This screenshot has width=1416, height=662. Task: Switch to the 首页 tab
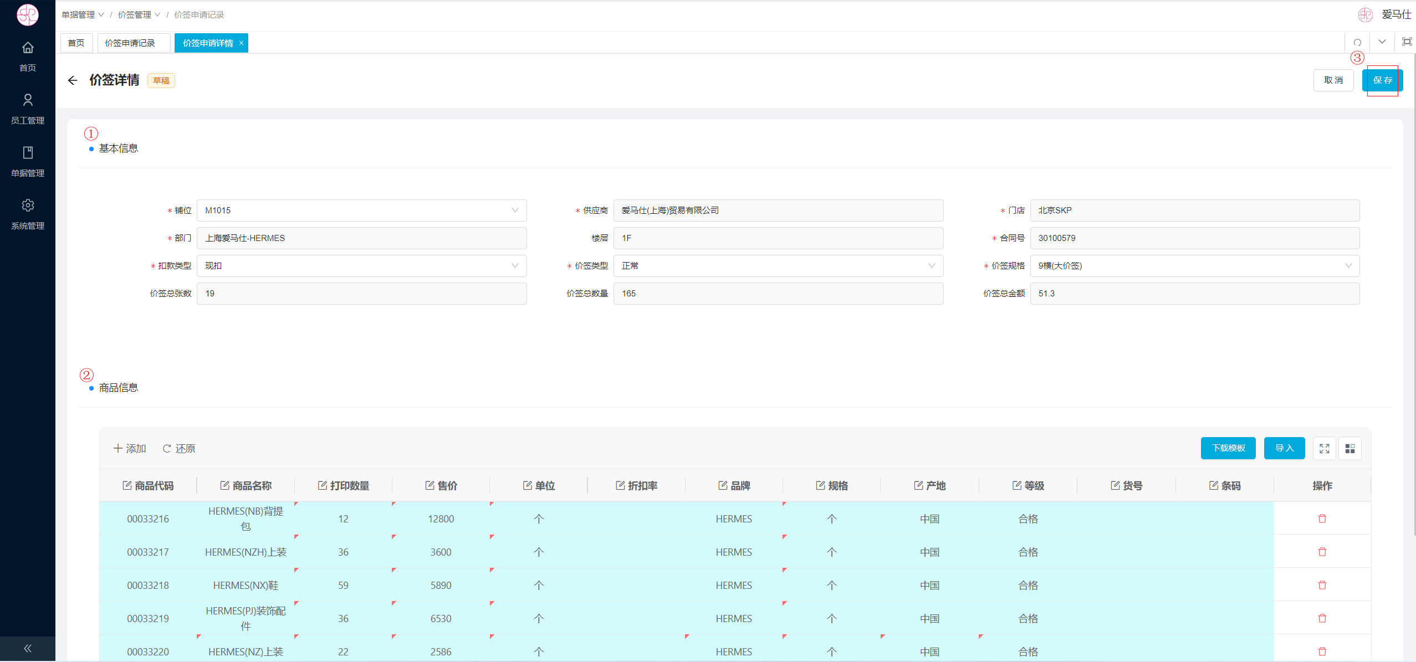(76, 43)
